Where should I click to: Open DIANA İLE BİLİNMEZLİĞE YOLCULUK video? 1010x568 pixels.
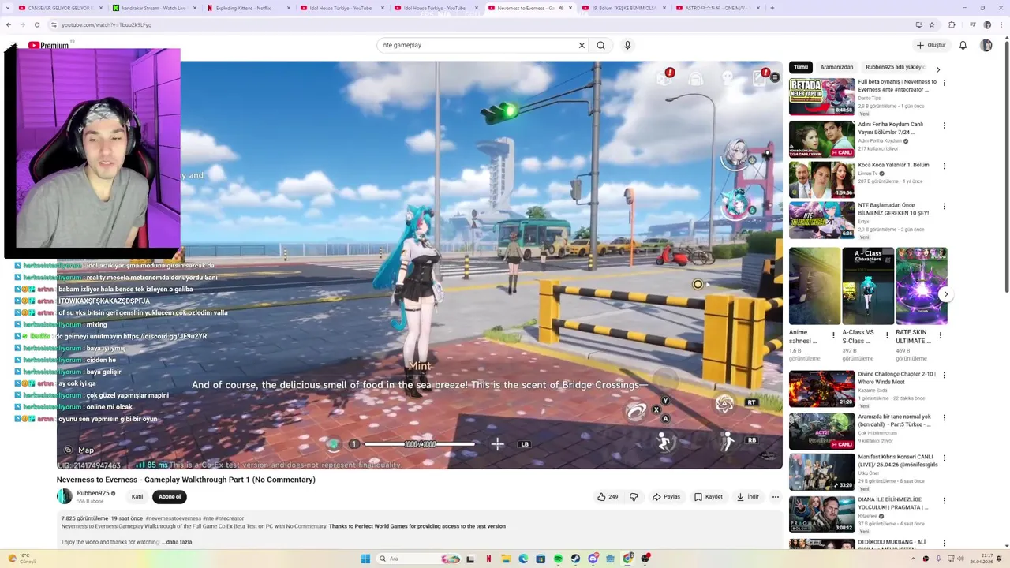(821, 514)
